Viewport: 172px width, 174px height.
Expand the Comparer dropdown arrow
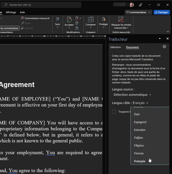(x=91, y=28)
